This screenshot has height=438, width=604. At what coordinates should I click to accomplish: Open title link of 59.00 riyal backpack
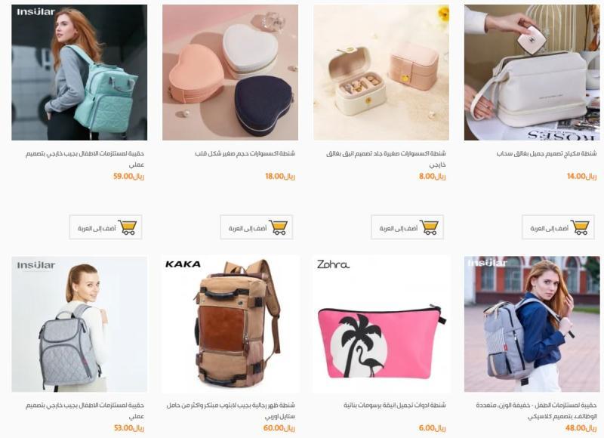(x=85, y=159)
